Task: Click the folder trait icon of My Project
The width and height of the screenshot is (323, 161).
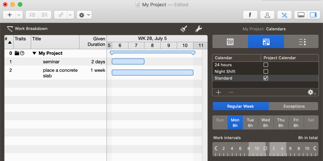Action: 17,53
